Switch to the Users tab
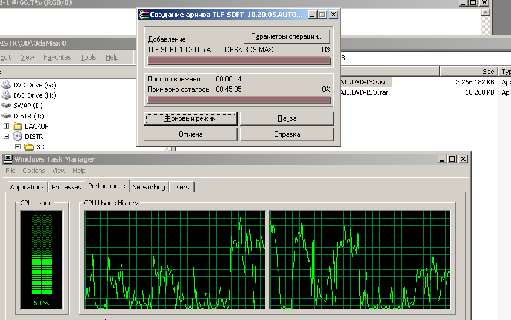This screenshot has width=511, height=320. tap(181, 187)
